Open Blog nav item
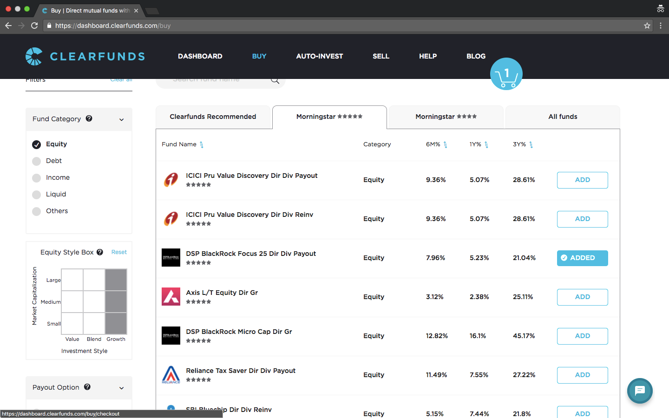Screen dimensions: 669x418 pos(476,56)
